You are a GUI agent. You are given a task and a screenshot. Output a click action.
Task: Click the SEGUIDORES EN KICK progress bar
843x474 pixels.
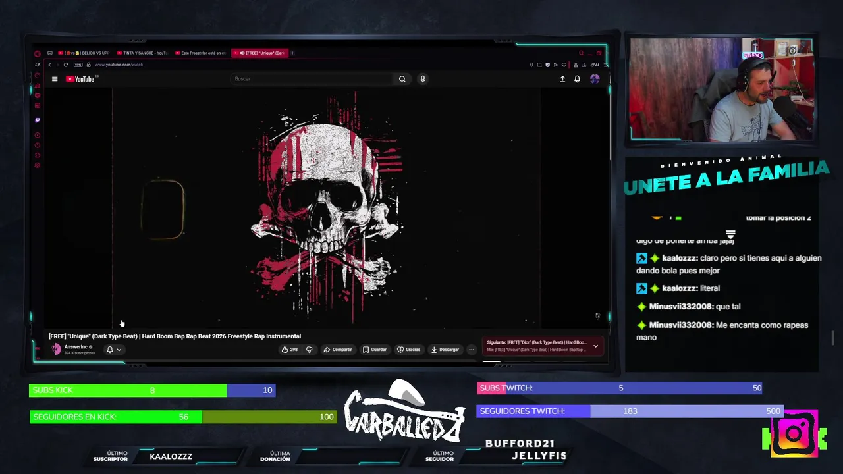point(183,417)
